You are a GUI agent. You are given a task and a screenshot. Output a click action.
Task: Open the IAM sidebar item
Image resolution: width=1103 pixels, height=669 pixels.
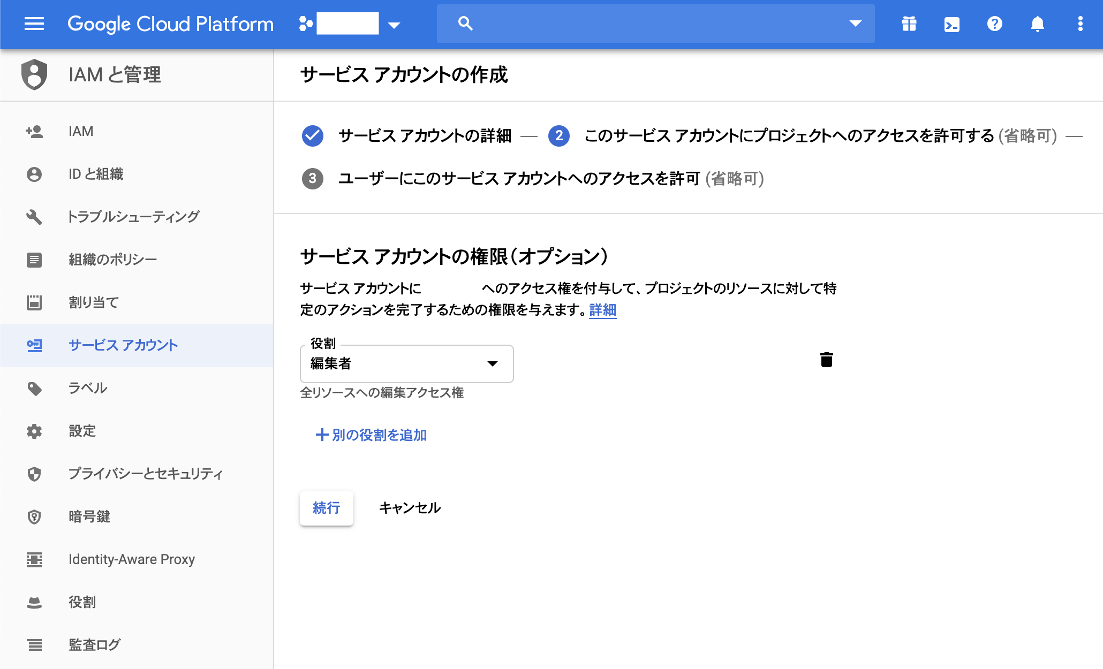pos(80,131)
